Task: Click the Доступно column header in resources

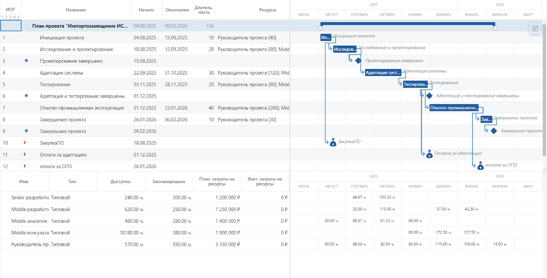Action: click(120, 182)
